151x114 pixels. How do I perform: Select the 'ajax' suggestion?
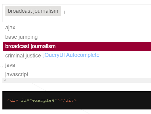[x=77, y=28]
